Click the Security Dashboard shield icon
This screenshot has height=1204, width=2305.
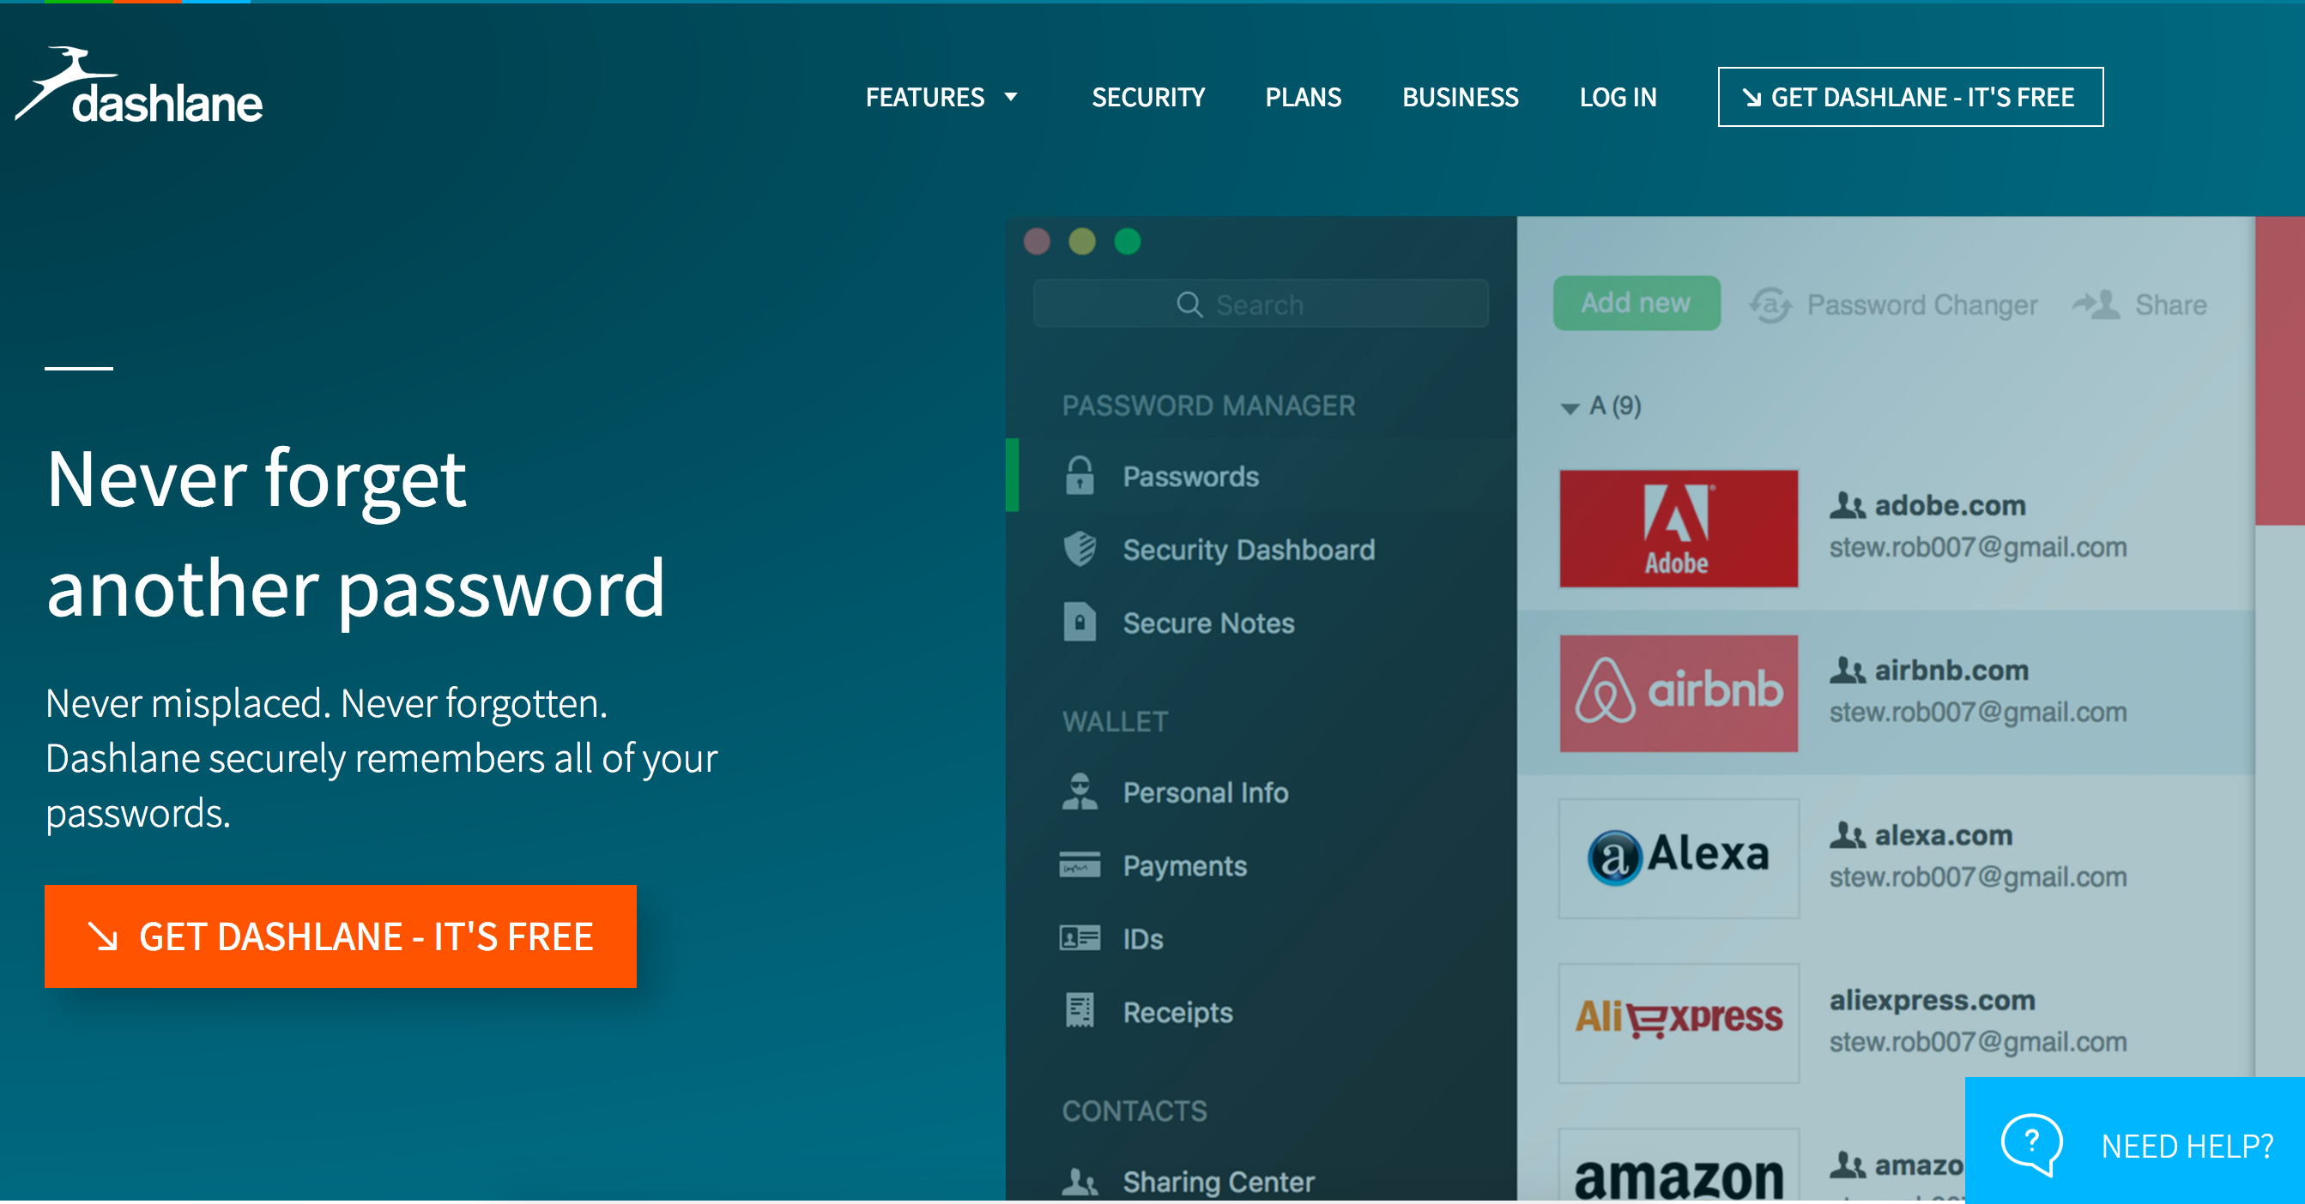coord(1079,549)
